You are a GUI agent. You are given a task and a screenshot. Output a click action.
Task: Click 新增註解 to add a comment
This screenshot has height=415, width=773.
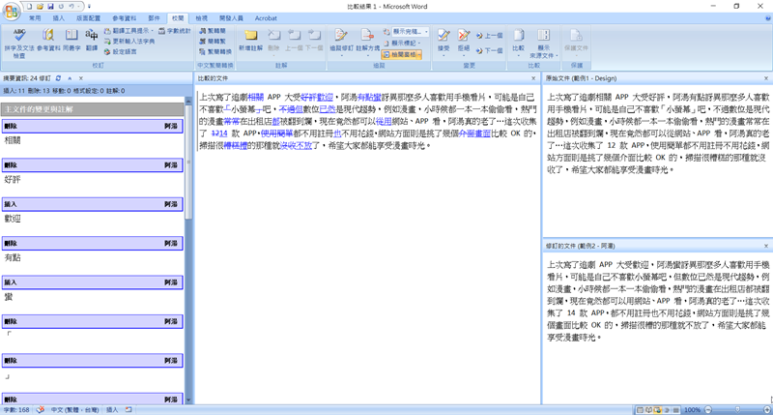pos(250,40)
